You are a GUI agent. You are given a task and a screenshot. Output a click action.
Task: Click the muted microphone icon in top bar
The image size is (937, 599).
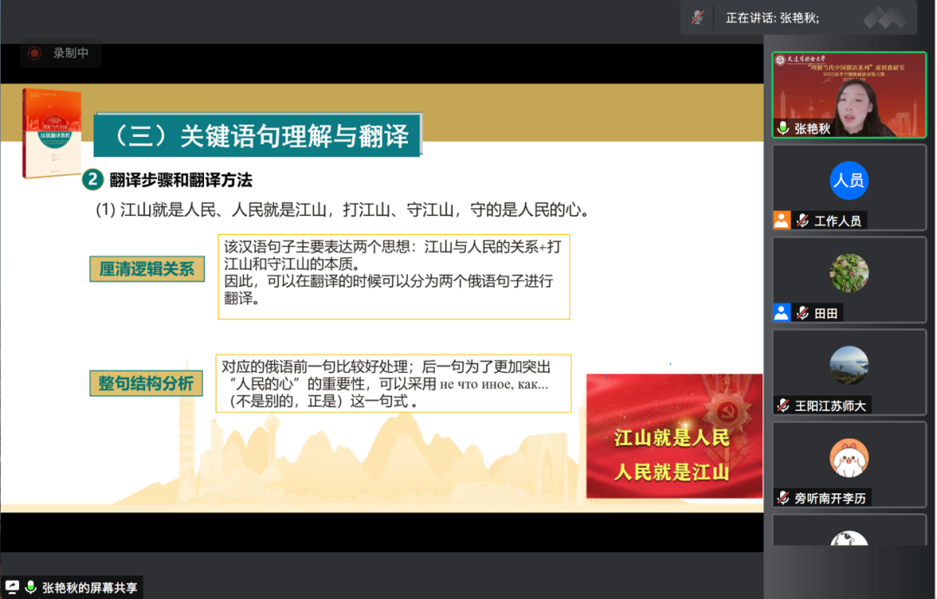coord(698,17)
